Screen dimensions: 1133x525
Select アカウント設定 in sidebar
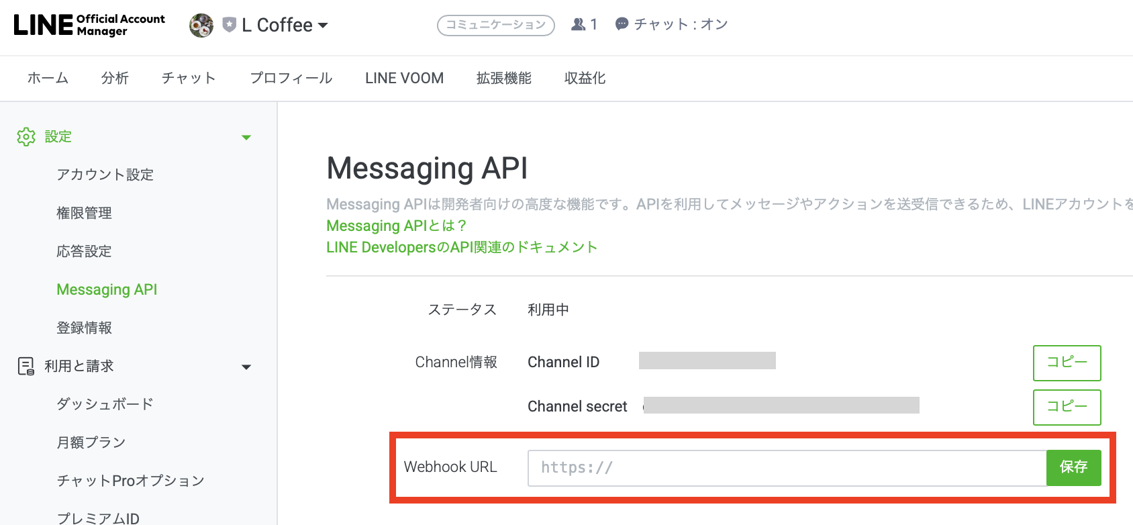coord(105,175)
